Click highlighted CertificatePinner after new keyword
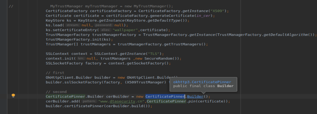The width and height of the screenshot is (317, 114). point(165,96)
